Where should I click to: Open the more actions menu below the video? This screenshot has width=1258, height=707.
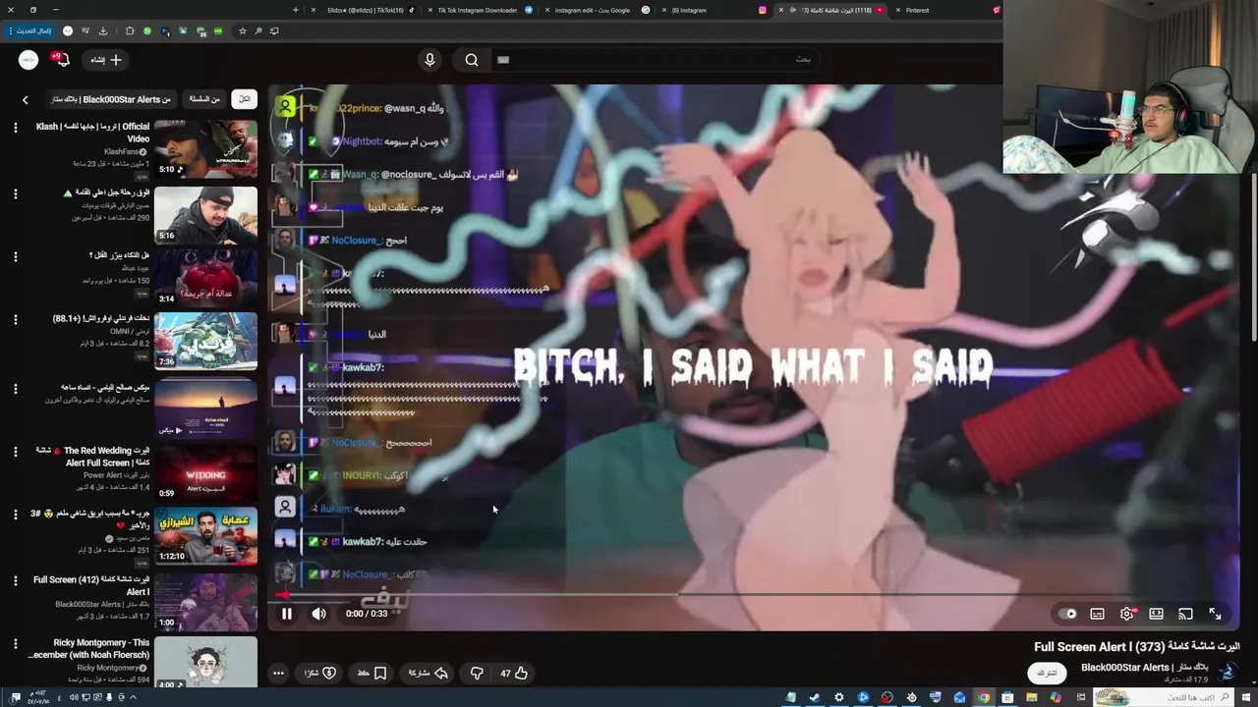[278, 673]
